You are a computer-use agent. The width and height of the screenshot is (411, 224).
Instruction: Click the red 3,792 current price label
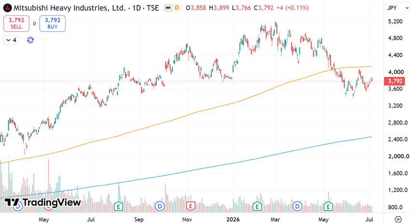click(x=395, y=81)
